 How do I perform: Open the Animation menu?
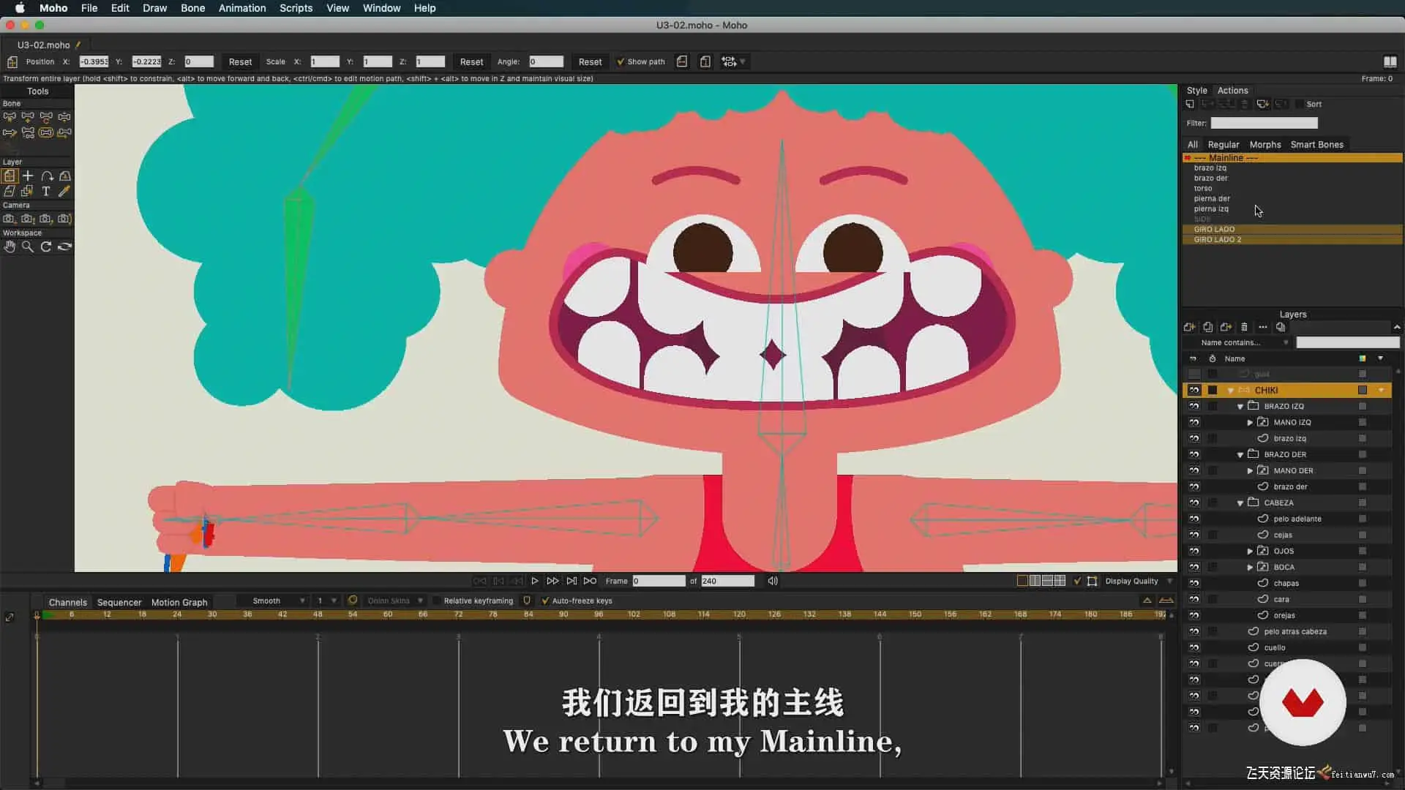242,8
